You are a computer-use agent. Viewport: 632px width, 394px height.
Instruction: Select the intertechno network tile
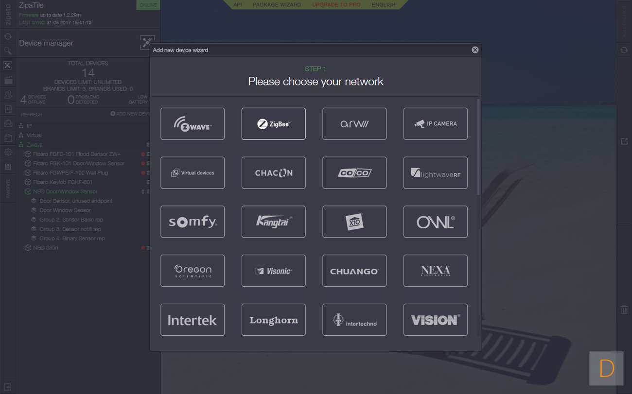tap(354, 320)
